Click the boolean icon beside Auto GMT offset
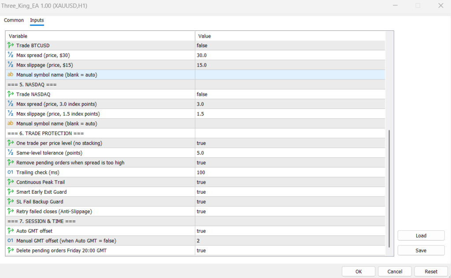 [11, 231]
